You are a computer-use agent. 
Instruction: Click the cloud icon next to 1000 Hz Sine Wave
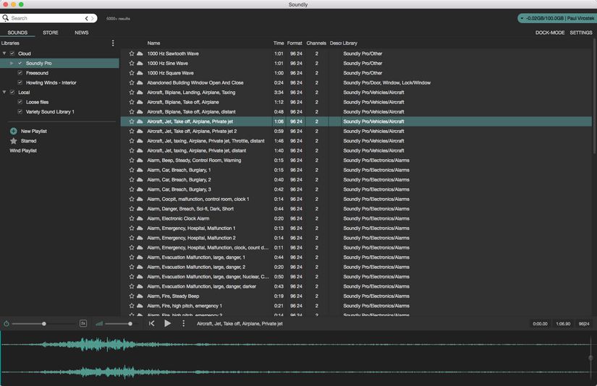tap(140, 64)
